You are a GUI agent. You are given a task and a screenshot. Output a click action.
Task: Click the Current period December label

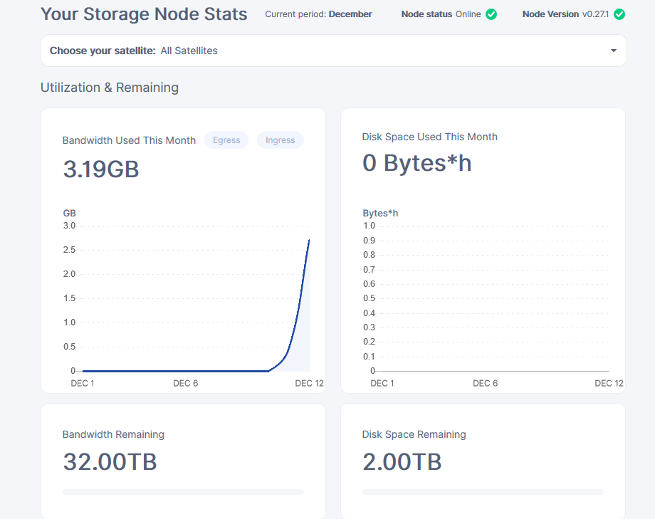pyautogui.click(x=318, y=14)
